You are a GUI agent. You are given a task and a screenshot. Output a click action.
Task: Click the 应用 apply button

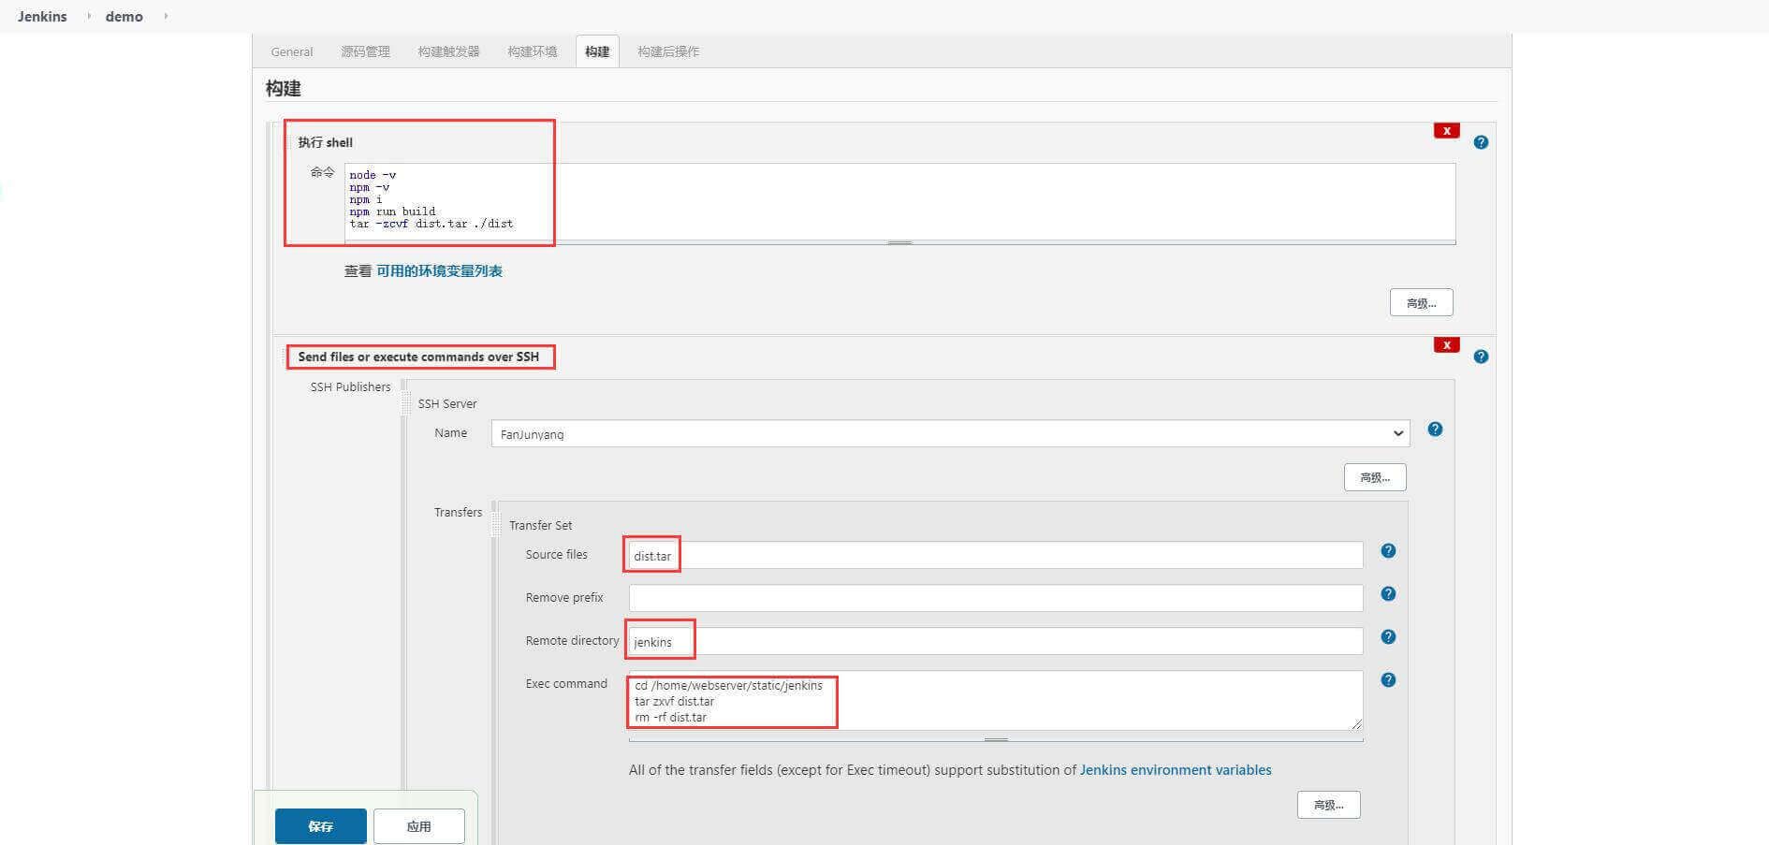pos(419,826)
